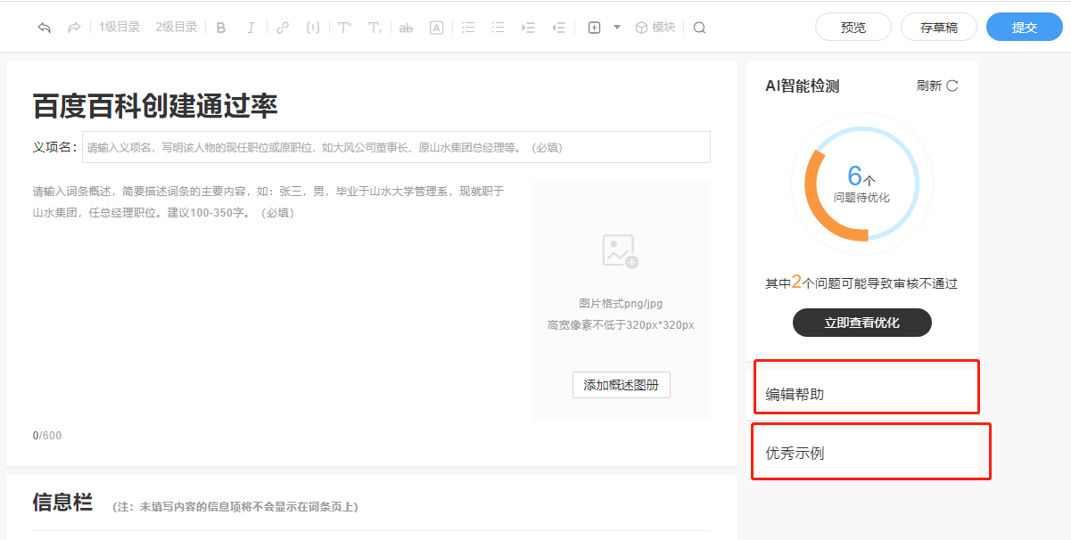
Task: Apply 1级目录 heading style
Action: click(119, 28)
